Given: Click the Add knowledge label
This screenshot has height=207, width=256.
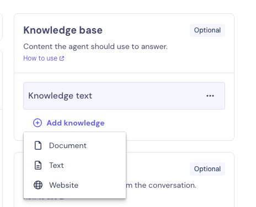Looking at the screenshot, I should click(x=76, y=123).
